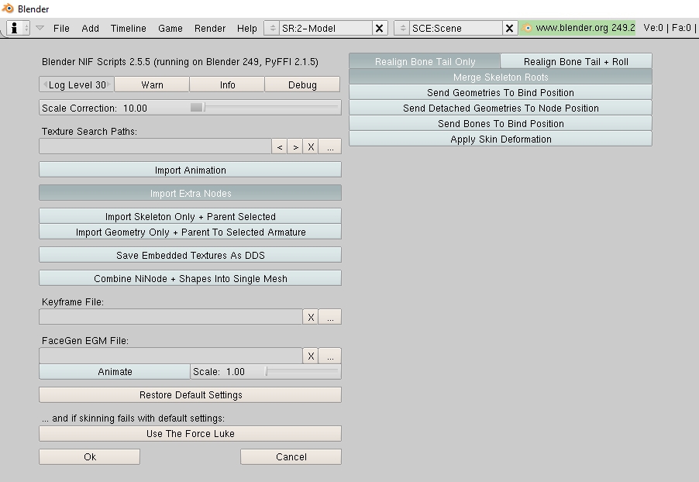Delete SCE:Scene with the X button
699x482 pixels.
point(510,28)
